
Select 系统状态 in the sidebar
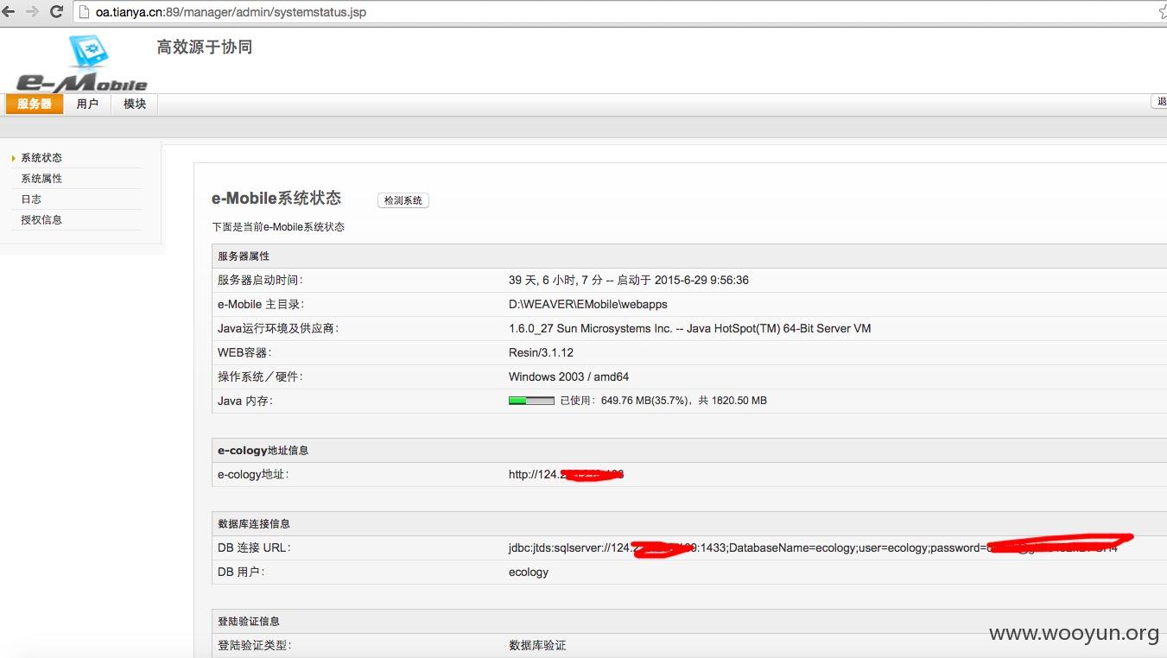click(41, 158)
